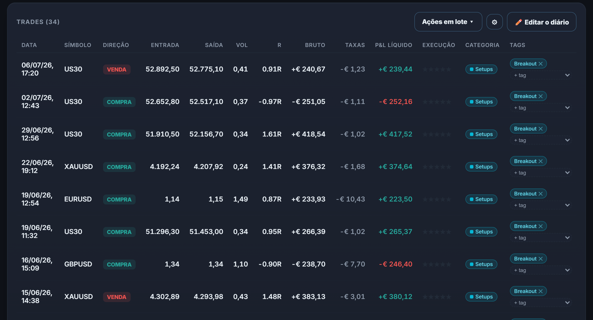Click fees value -€ 10,43

coord(350,199)
